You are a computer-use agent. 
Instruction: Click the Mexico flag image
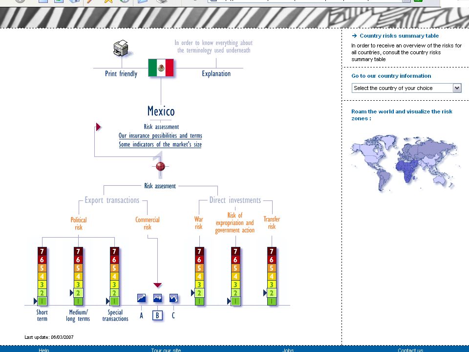pyautogui.click(x=161, y=67)
